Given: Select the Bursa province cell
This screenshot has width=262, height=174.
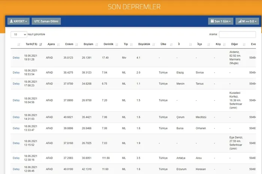Looking at the screenshot, I should [x=180, y=128].
